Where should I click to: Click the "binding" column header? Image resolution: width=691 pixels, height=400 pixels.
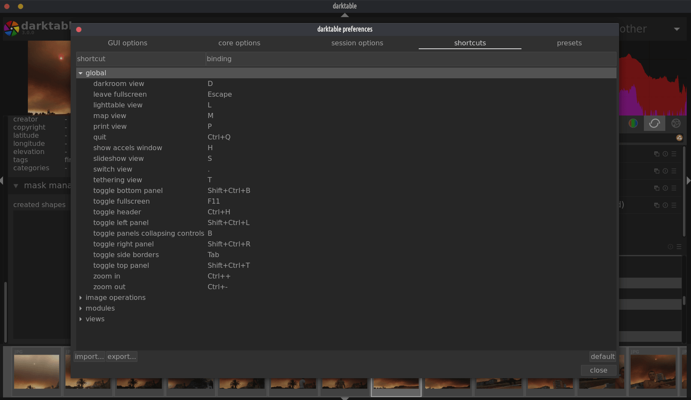tap(411, 59)
